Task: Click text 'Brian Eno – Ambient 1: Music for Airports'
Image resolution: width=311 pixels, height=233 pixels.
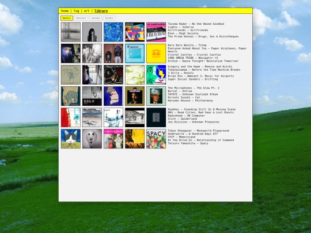Action: 201,76
